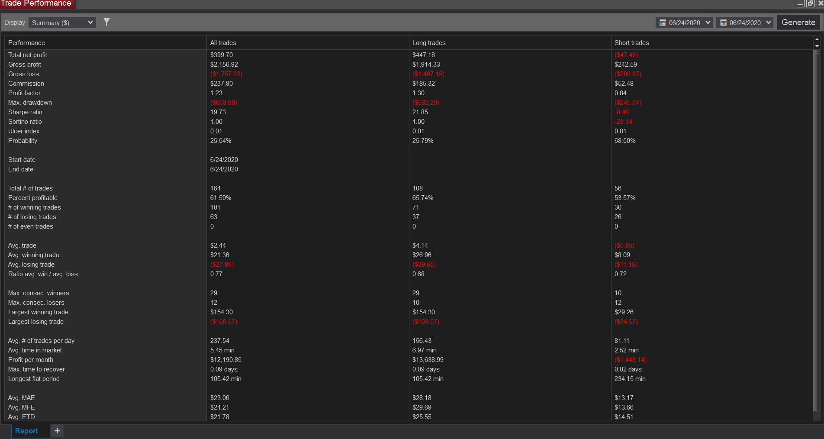Select the Avg. ETD row label
This screenshot has width=824, height=439.
tap(22, 417)
